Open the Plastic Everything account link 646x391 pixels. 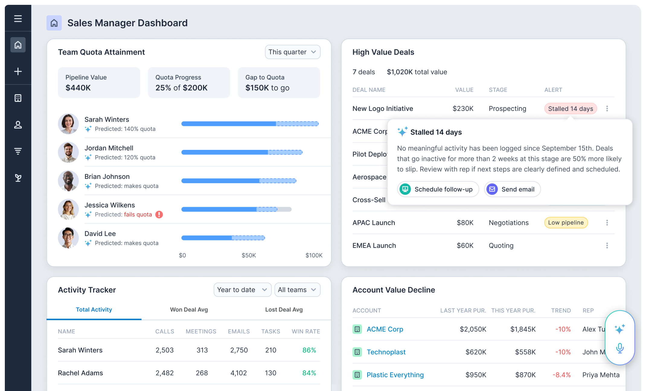(395, 375)
